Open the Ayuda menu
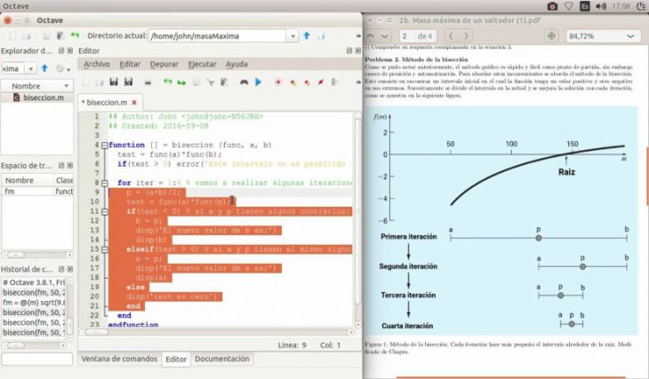 tap(236, 64)
